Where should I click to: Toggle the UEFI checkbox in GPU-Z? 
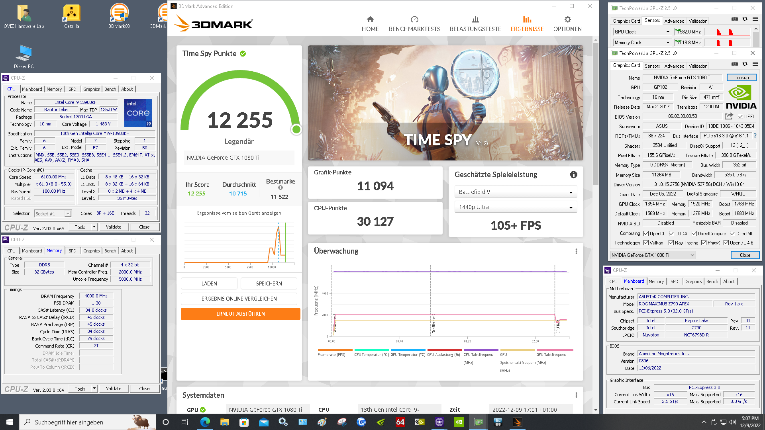(740, 117)
